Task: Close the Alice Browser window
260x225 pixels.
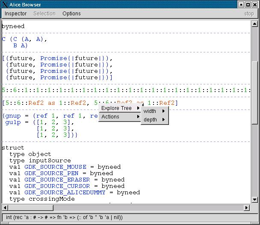Action: tap(255, 4)
